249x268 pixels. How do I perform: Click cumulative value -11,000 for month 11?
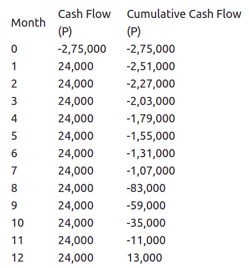[x=146, y=240]
